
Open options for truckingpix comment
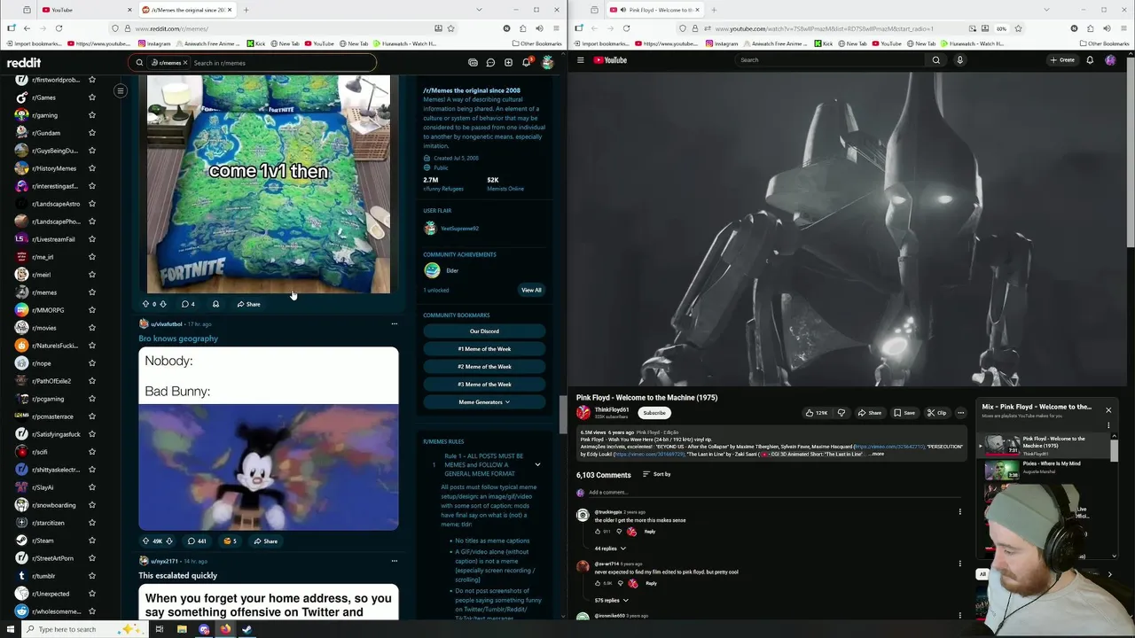click(959, 512)
